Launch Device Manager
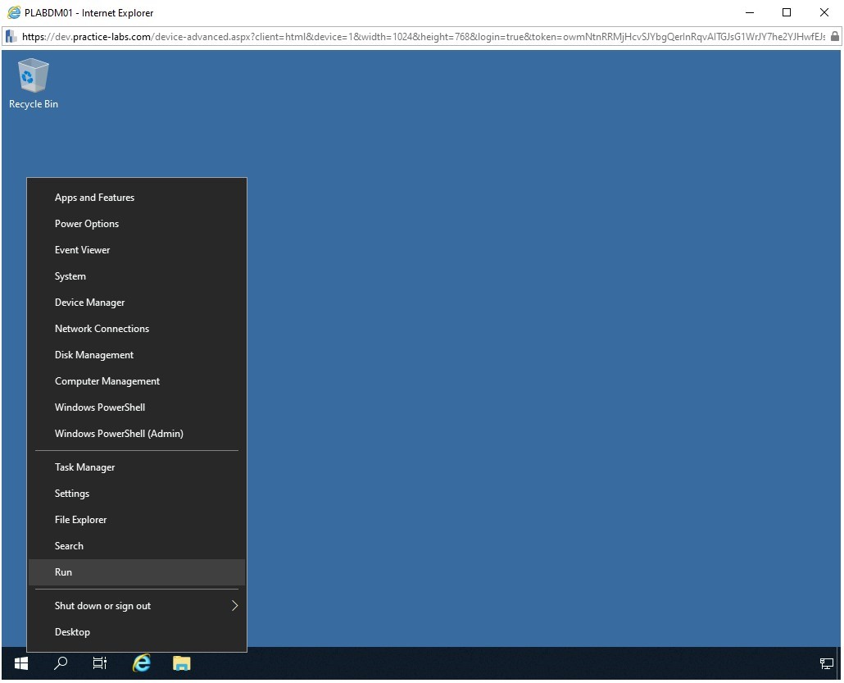844x683 pixels. pos(89,303)
